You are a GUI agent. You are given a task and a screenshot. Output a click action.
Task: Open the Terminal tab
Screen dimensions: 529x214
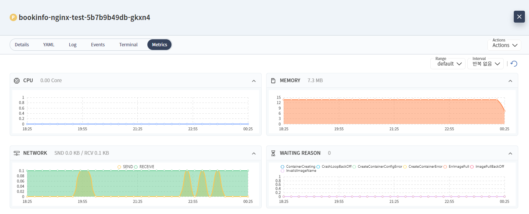[x=128, y=44]
